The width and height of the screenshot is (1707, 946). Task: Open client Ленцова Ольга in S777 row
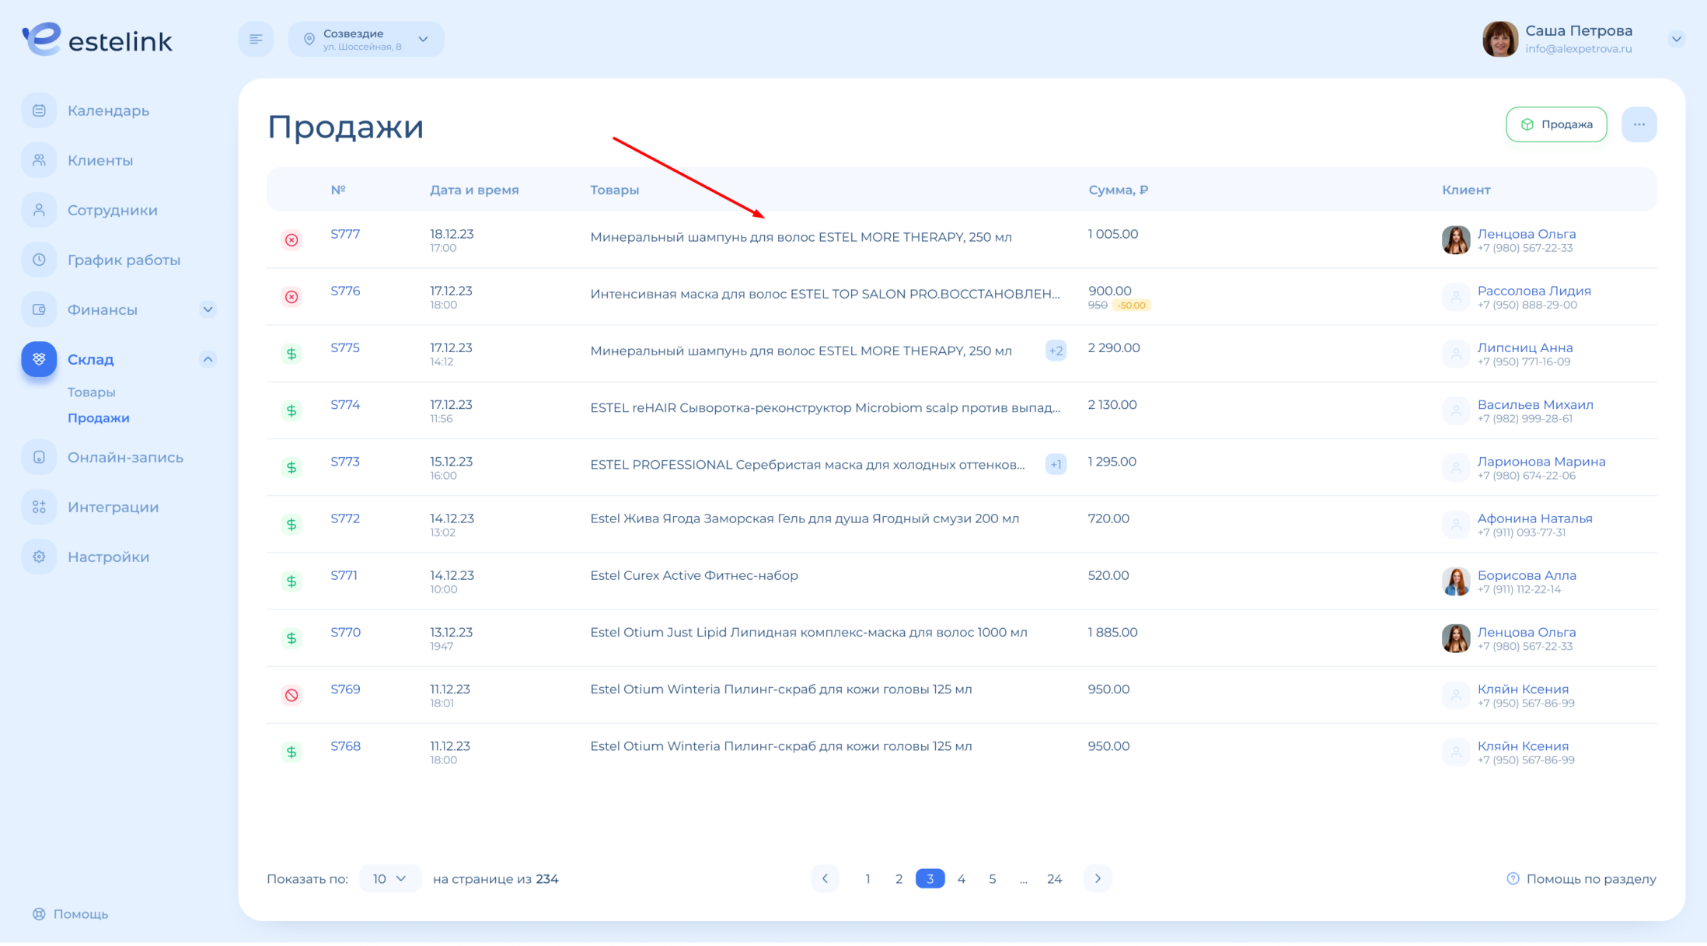tap(1527, 234)
